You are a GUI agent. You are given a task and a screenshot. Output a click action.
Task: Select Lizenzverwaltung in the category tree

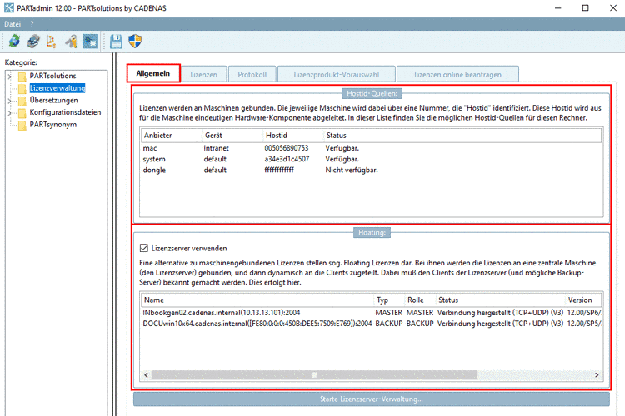57,88
